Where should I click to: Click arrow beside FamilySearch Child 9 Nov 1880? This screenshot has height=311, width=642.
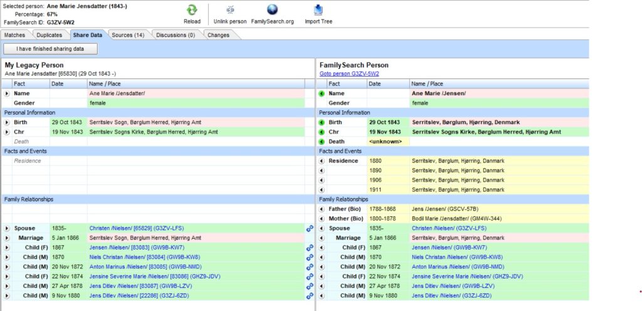(322, 296)
